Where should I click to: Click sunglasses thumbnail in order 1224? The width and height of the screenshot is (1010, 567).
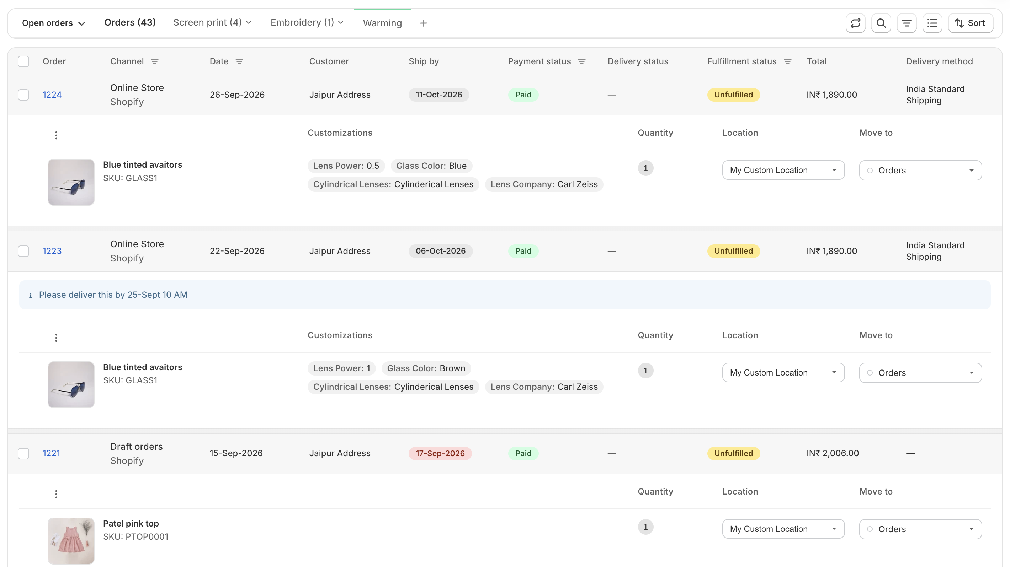point(71,182)
